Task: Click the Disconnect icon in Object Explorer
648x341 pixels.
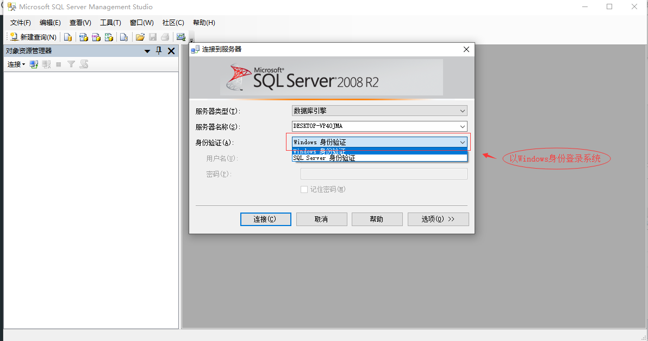Action: pos(46,65)
